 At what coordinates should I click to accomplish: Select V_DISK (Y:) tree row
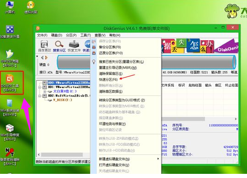tap(63, 100)
